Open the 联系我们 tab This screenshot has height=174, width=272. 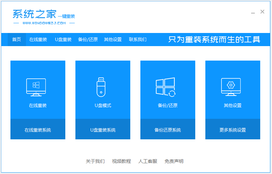138,39
